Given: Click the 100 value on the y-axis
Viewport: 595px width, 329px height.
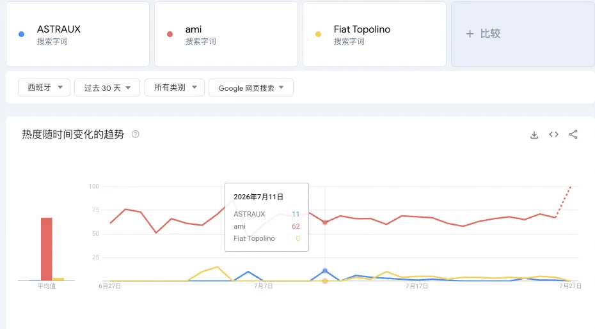Looking at the screenshot, I should 93,187.
